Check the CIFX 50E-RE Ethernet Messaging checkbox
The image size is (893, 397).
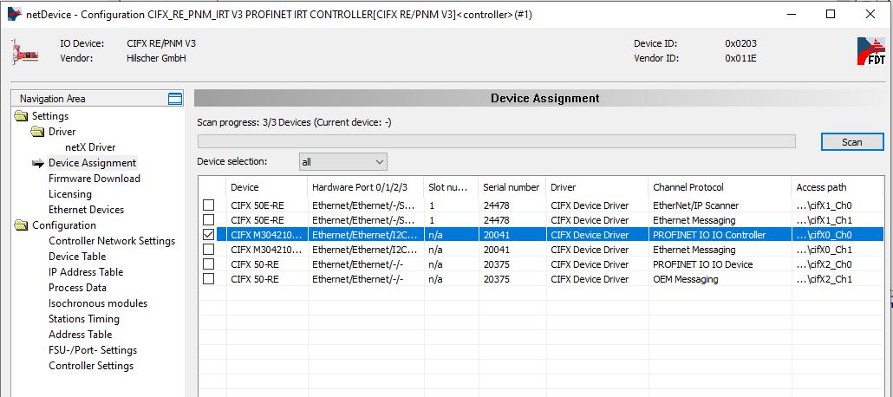coord(209,220)
